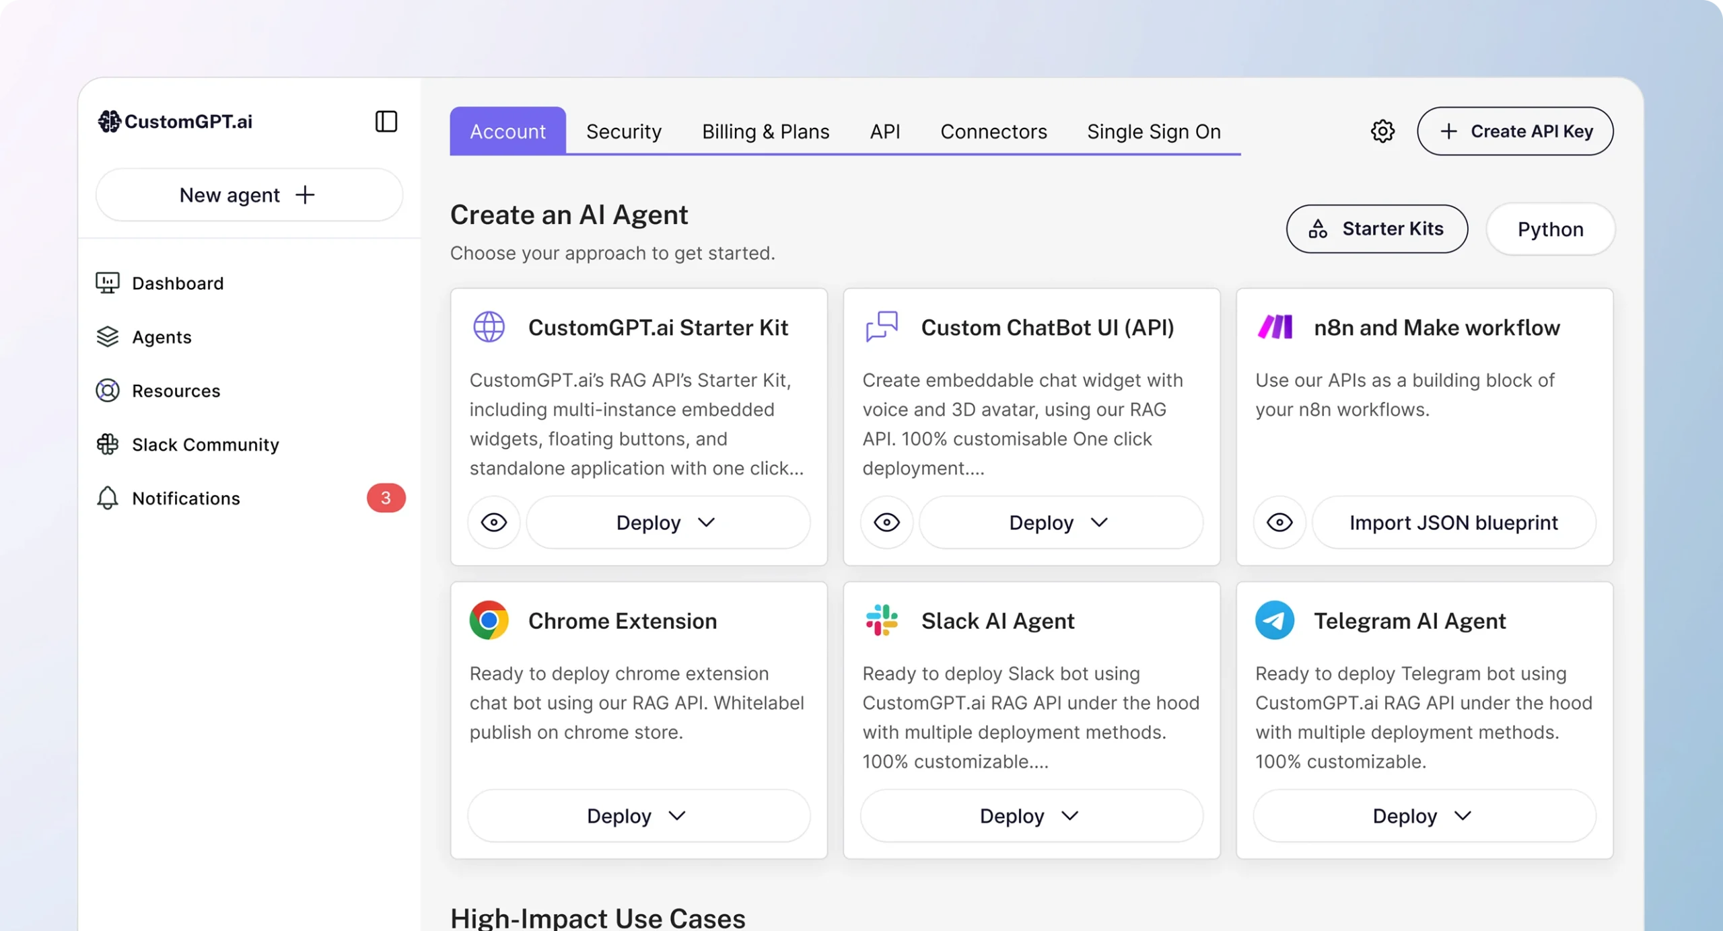This screenshot has height=931, width=1723.
Task: Open Deploy dropdown on CustomGPT.ai Starter Kit
Action: (668, 523)
